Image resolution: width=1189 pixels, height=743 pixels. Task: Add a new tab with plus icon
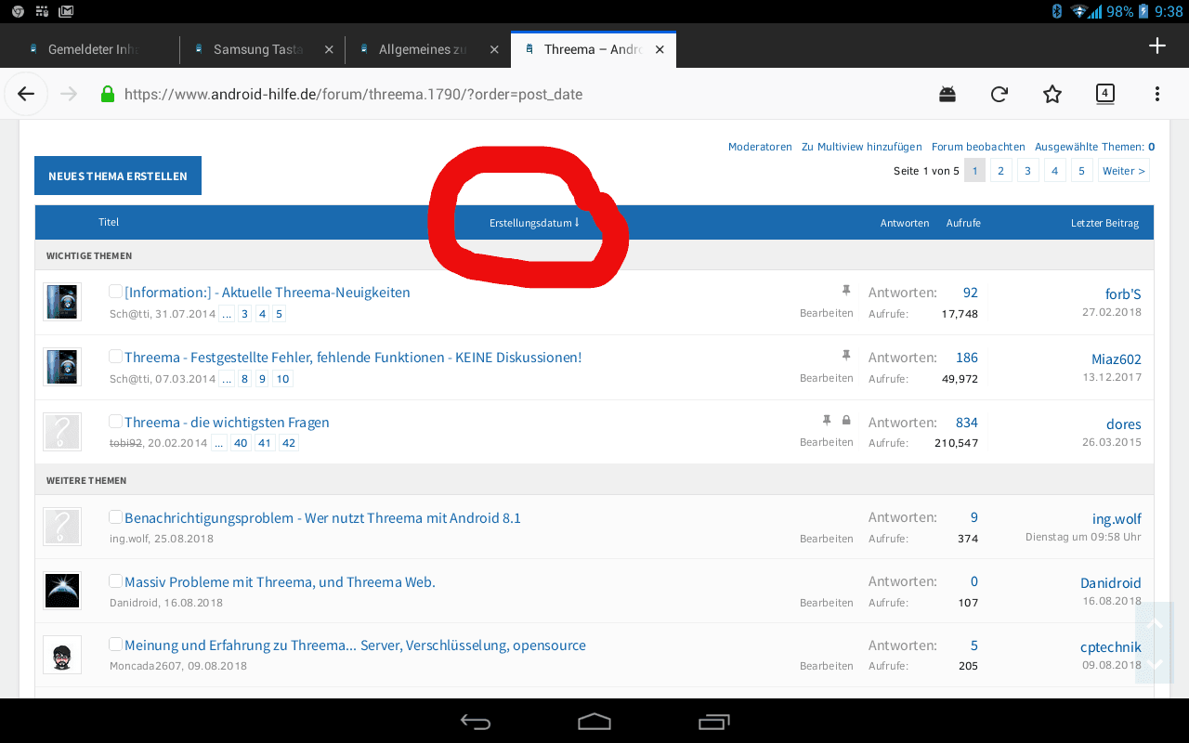click(x=1156, y=46)
